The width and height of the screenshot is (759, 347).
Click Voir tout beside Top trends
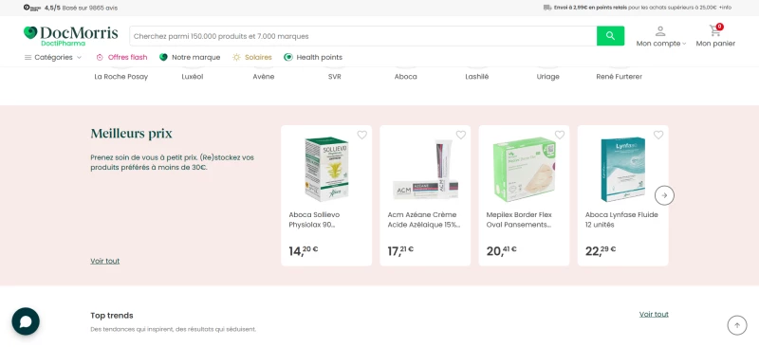[x=654, y=314]
